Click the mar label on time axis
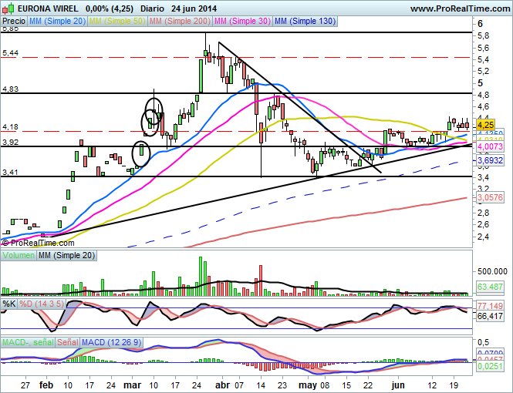Screen dimensions: 513x393 pos(132,385)
